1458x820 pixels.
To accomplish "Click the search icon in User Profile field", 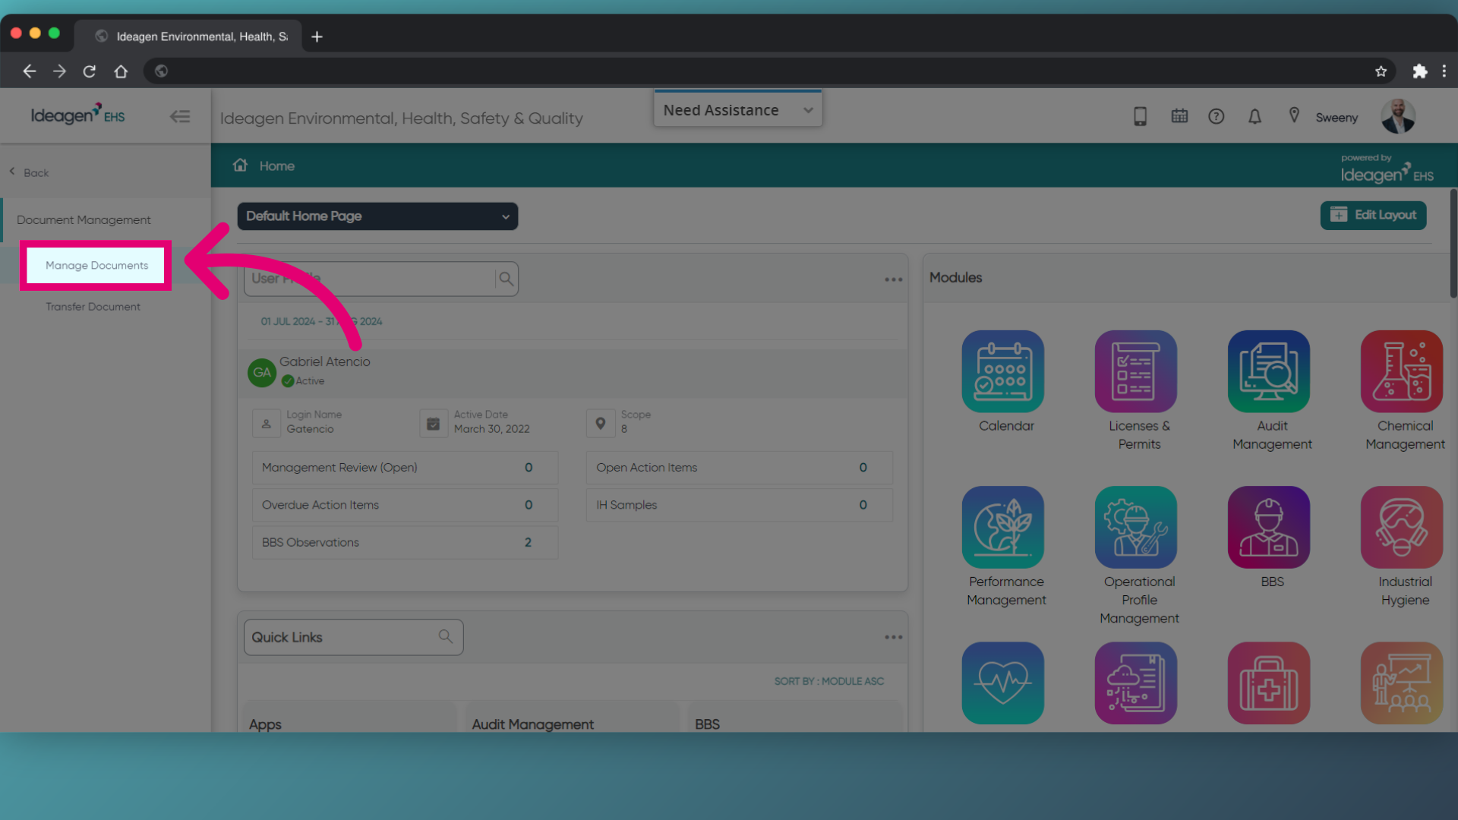I will pos(506,279).
